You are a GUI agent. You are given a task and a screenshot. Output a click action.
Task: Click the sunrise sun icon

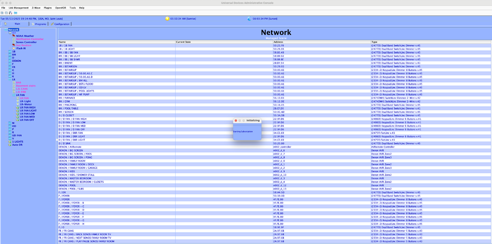pyautogui.click(x=167, y=19)
